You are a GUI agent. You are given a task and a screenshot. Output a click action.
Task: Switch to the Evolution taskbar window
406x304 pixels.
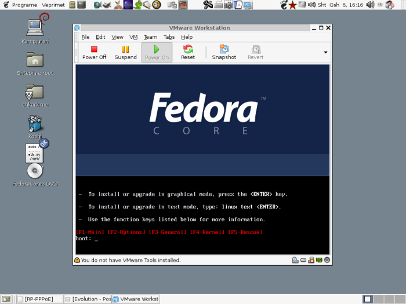tap(88, 299)
